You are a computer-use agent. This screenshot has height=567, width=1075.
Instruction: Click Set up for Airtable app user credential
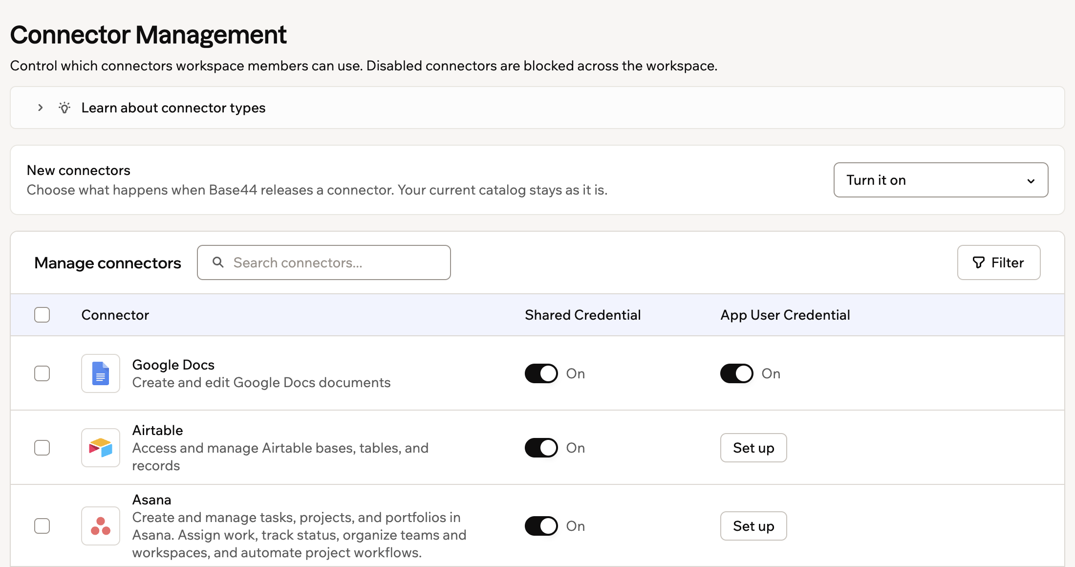(753, 448)
